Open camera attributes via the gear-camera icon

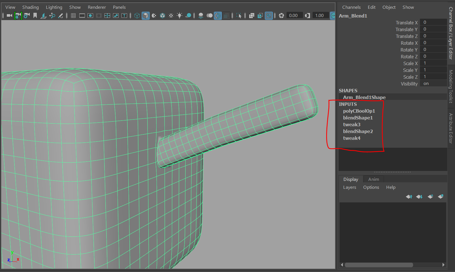[x=26, y=16]
